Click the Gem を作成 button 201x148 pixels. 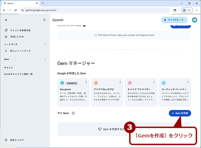(x=180, y=113)
